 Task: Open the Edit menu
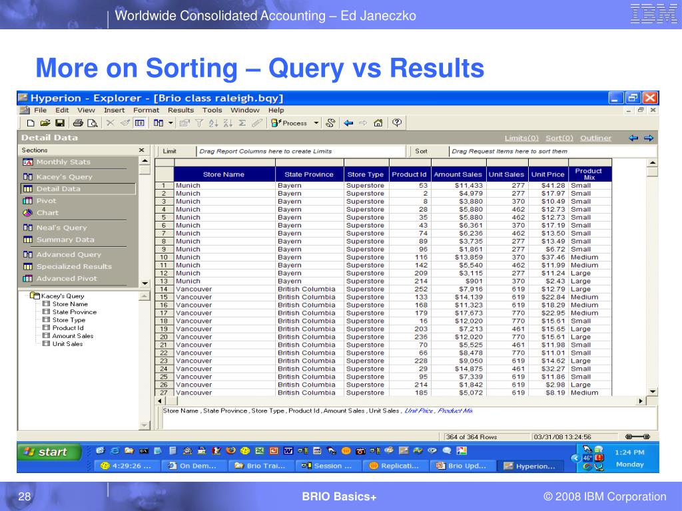62,110
